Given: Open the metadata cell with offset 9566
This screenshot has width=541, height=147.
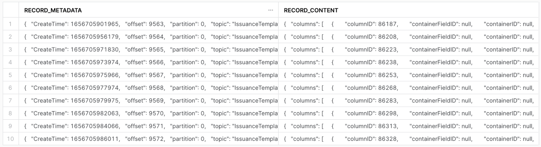Looking at the screenshot, I should pyautogui.click(x=148, y=62).
